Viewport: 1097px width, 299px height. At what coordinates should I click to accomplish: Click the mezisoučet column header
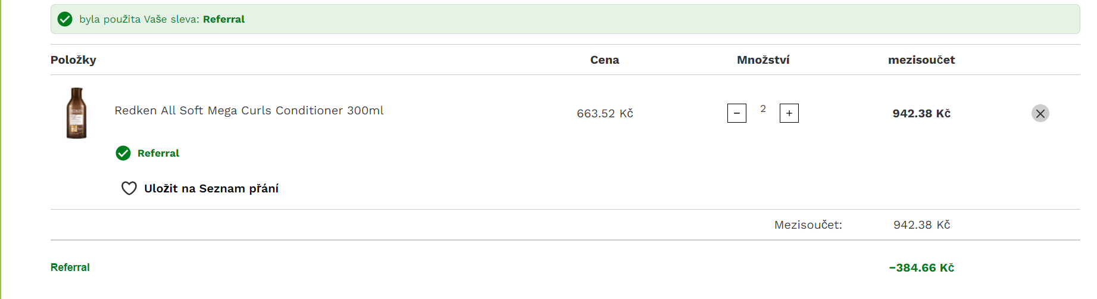coord(921,60)
